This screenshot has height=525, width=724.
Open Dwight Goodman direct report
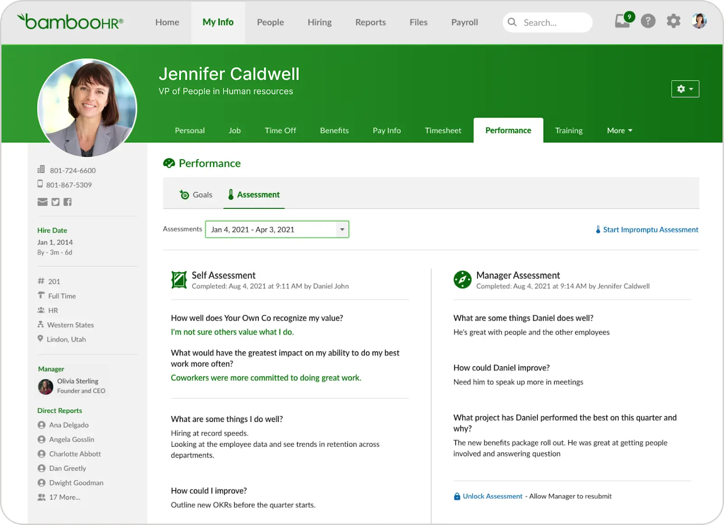click(76, 483)
